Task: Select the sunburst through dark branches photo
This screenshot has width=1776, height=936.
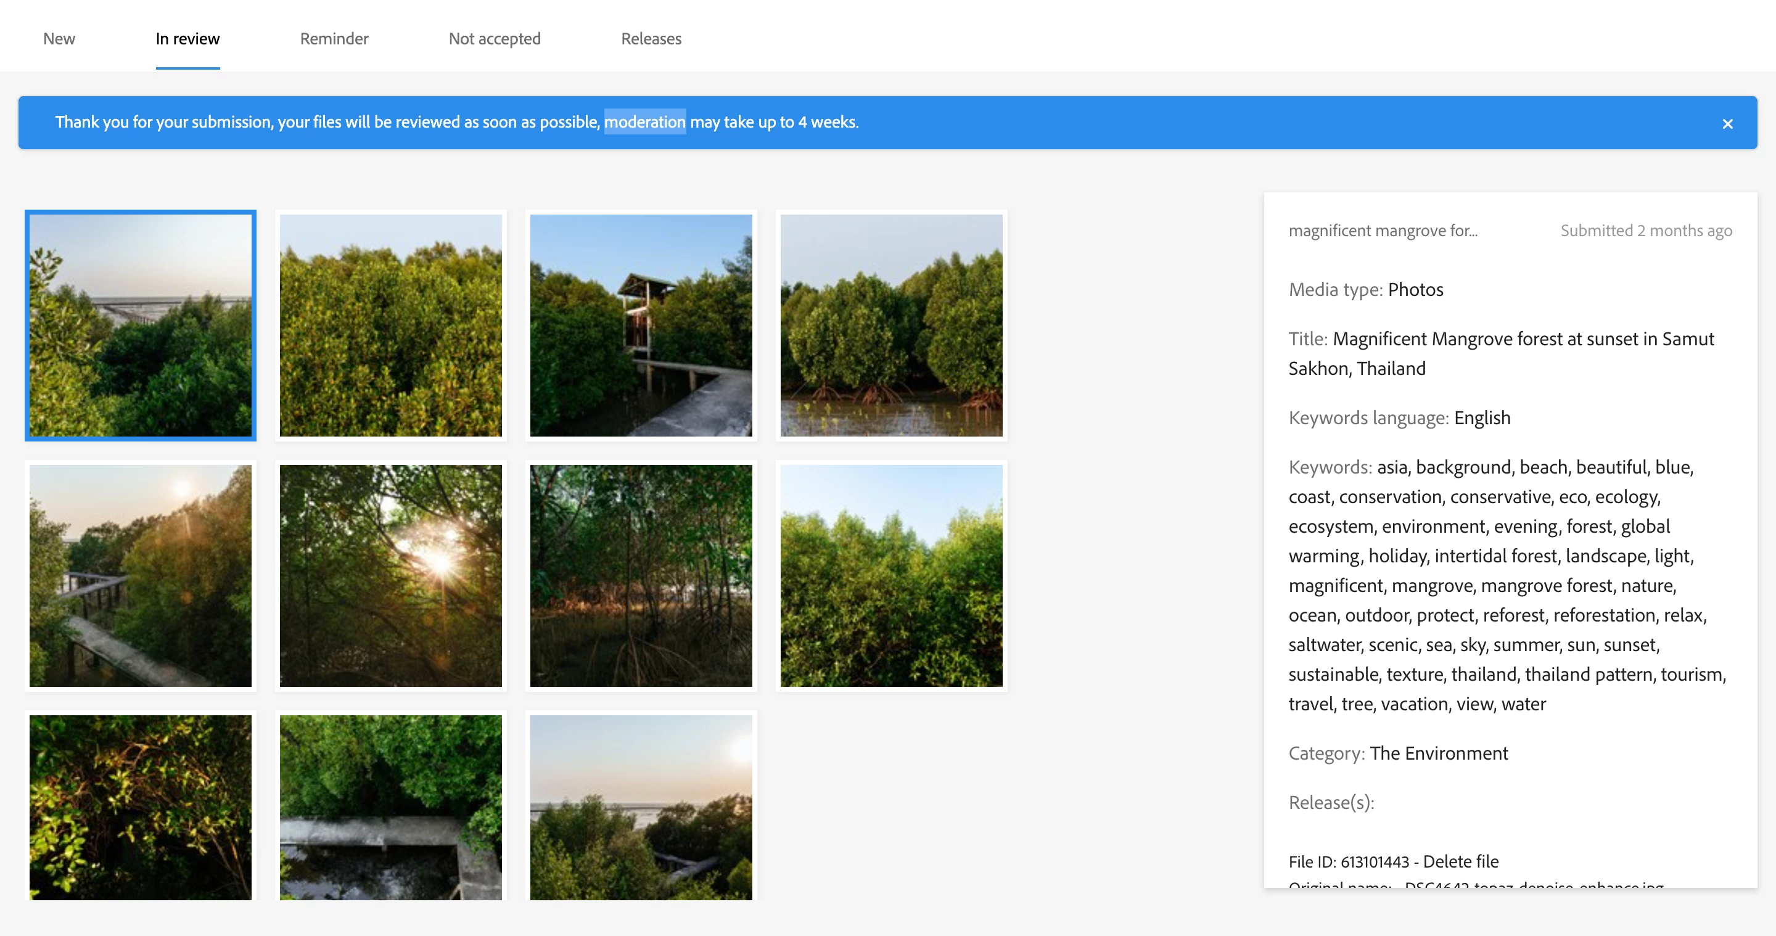Action: pos(391,575)
